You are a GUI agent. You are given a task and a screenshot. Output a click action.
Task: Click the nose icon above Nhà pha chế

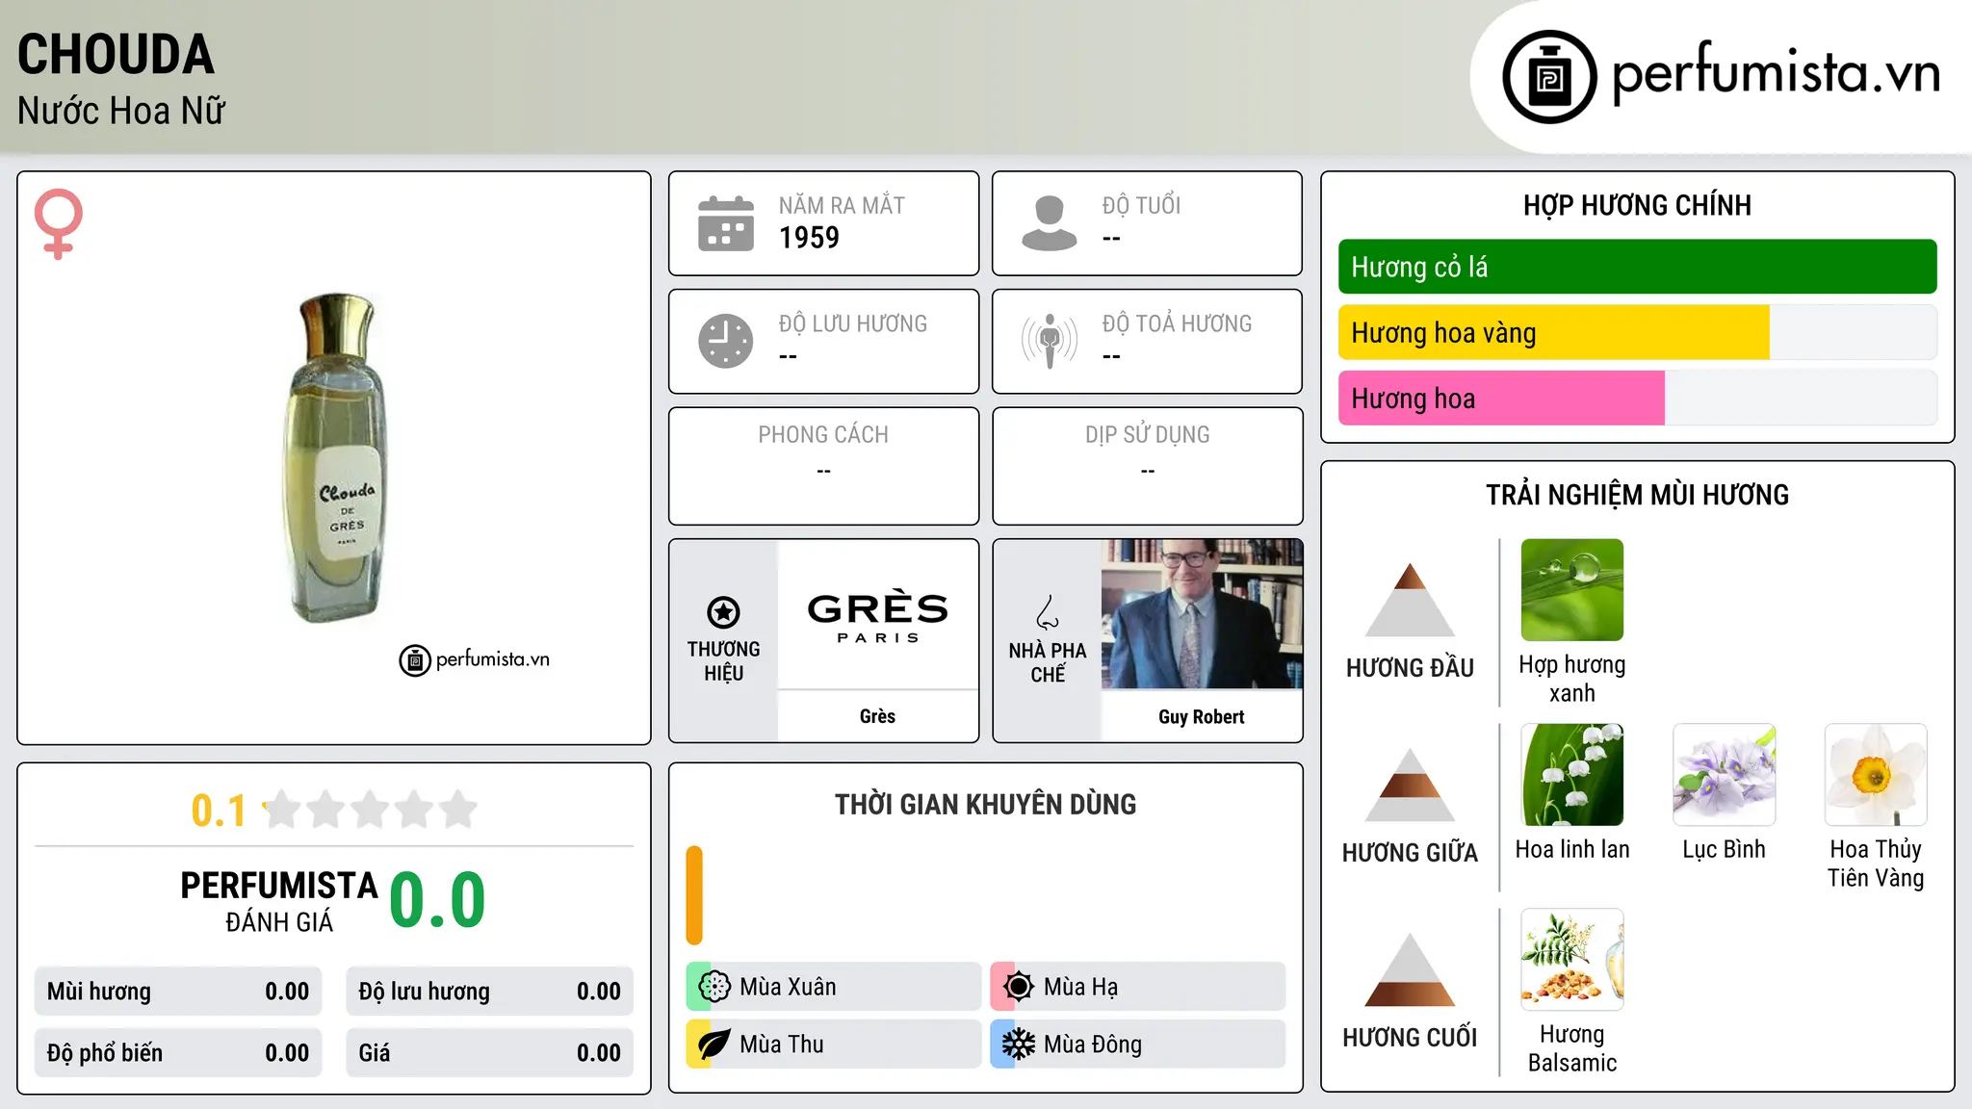tap(1048, 612)
